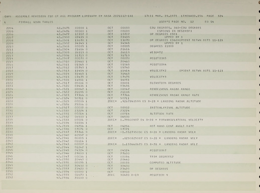Select 'ROT HAND CONT ANGLE RATE' comment
Image resolution: width=260 pixels, height=193 pixels.
pos(172,126)
